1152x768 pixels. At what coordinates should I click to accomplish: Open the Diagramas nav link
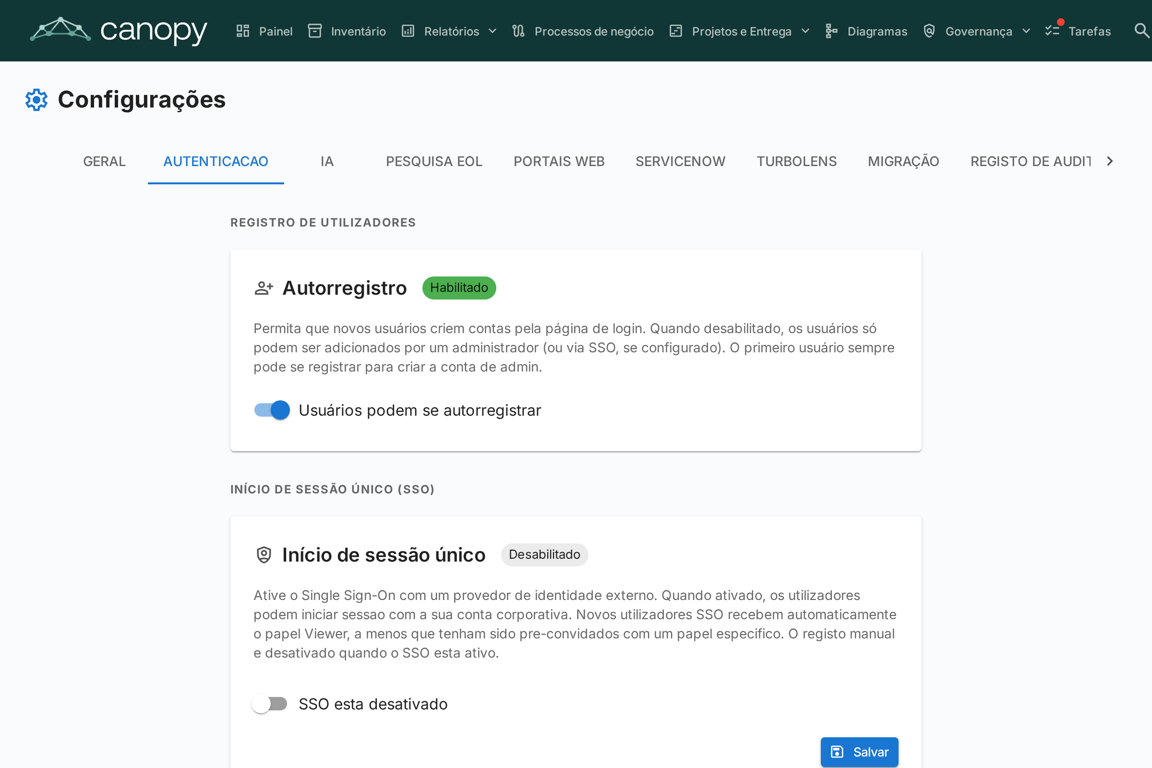tap(866, 31)
